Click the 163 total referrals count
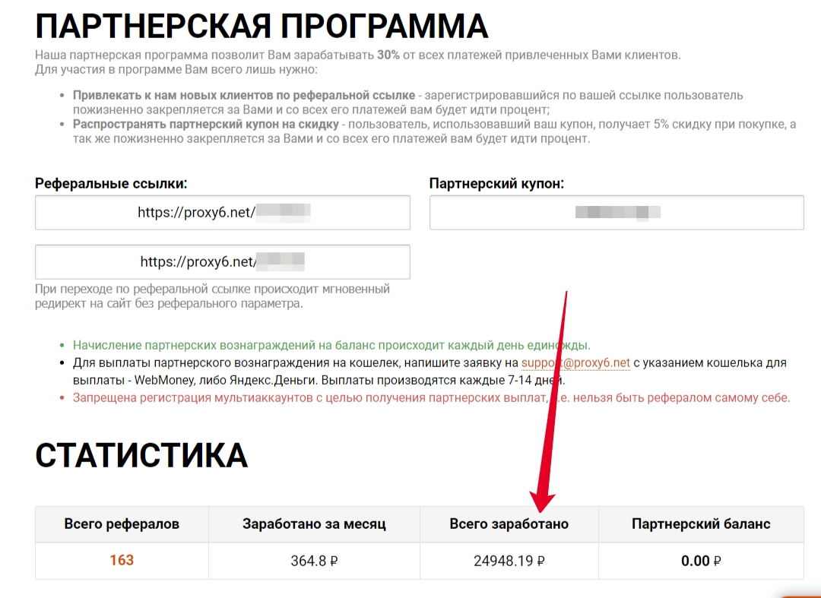The height and width of the screenshot is (598, 821). (122, 560)
